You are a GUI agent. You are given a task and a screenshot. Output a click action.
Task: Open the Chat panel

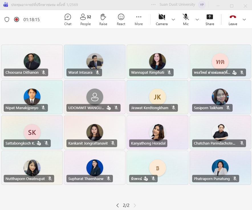[68, 20]
